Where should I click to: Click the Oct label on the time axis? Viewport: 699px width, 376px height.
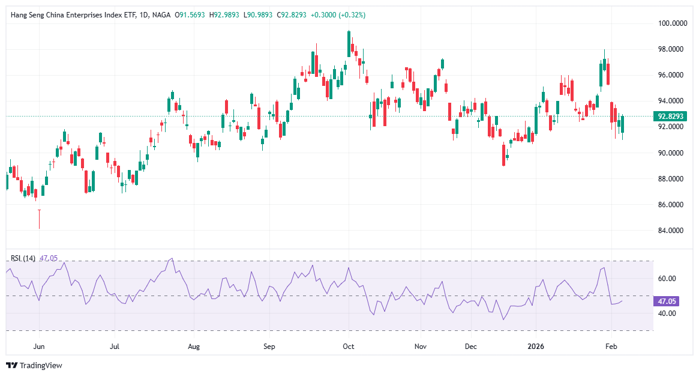tap(349, 347)
